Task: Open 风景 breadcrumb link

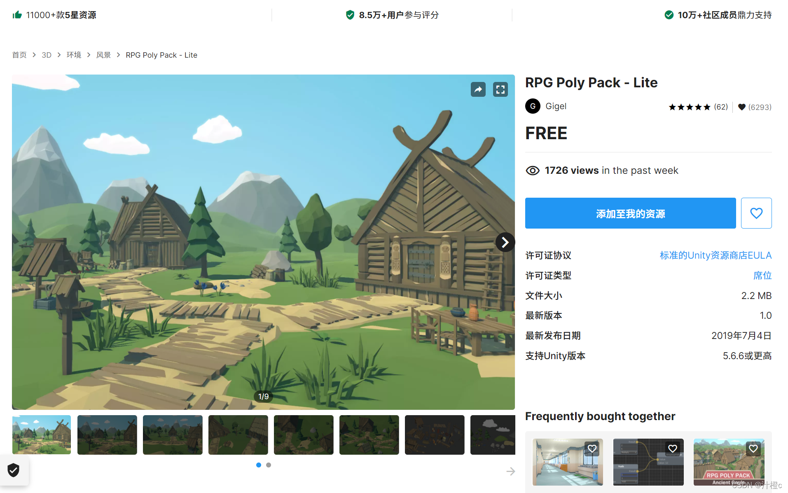Action: pyautogui.click(x=103, y=55)
